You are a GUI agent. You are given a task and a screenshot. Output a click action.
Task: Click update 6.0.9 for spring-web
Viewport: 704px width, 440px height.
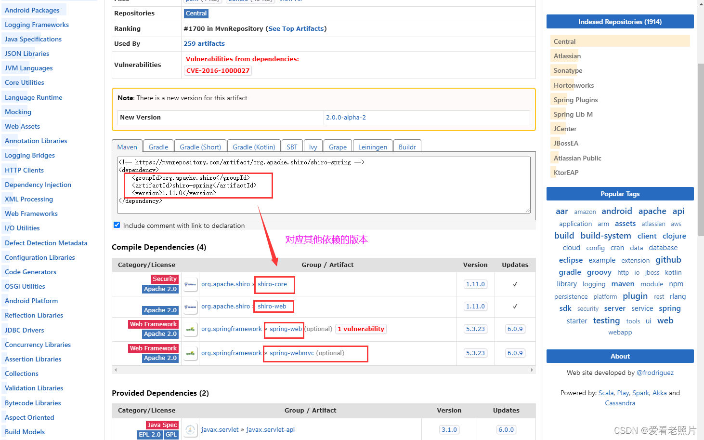[515, 329]
